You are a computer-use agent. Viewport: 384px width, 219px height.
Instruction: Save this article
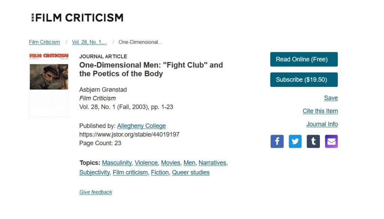pos(331,98)
